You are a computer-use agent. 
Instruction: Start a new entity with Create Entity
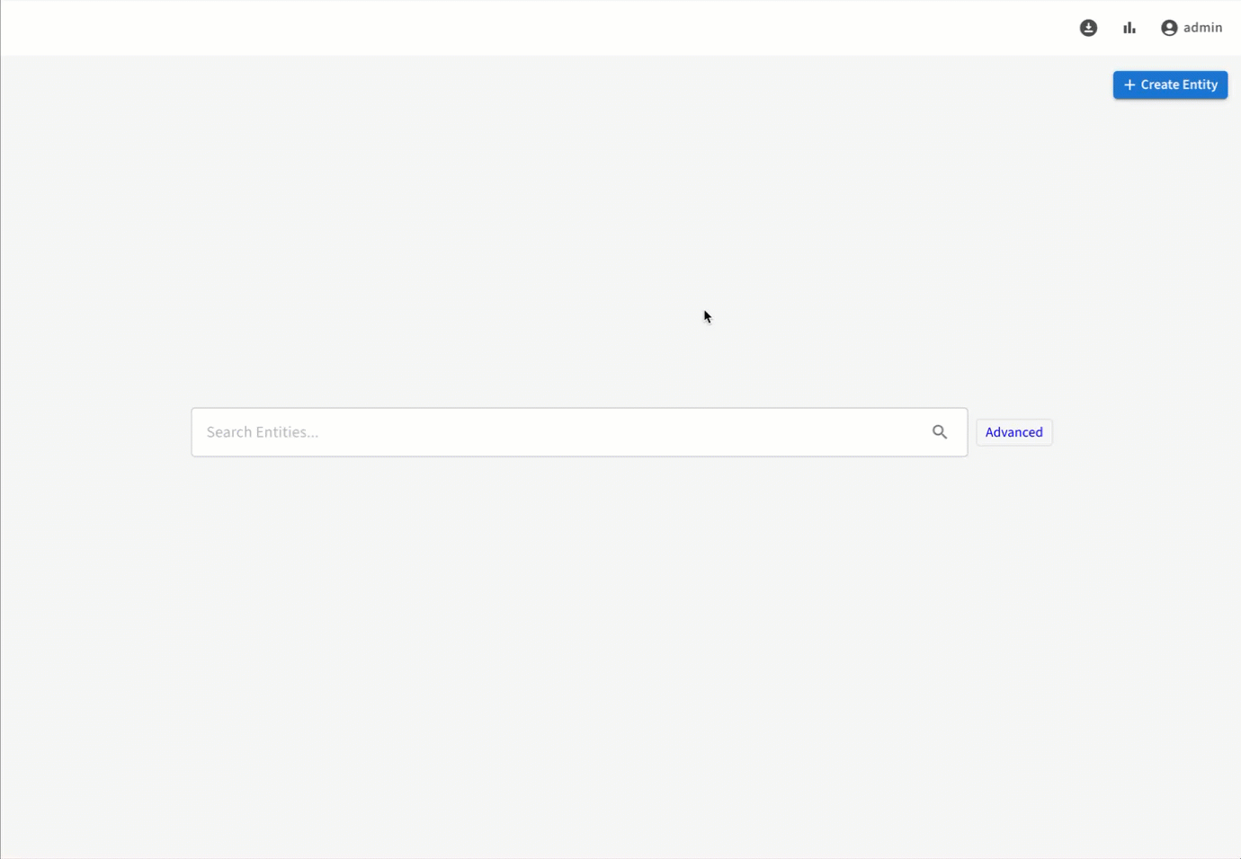pos(1170,84)
